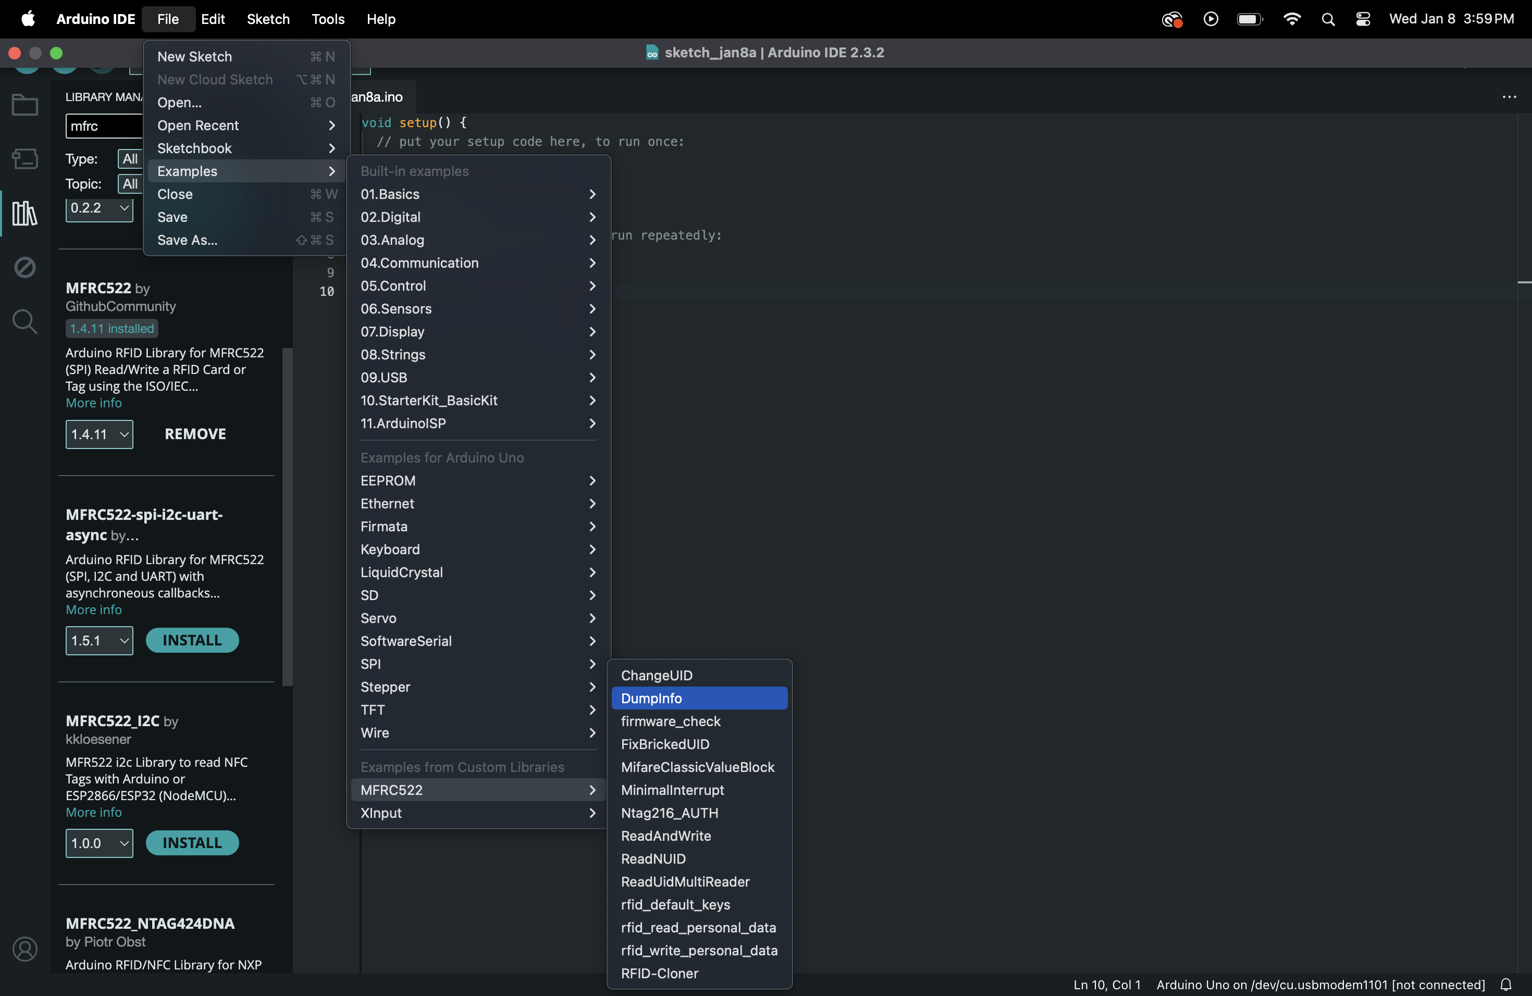1532x996 pixels.
Task: Click the battery status icon
Action: (x=1250, y=19)
